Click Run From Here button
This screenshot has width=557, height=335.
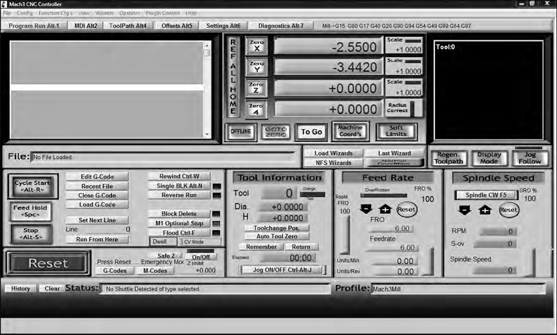pyautogui.click(x=97, y=239)
